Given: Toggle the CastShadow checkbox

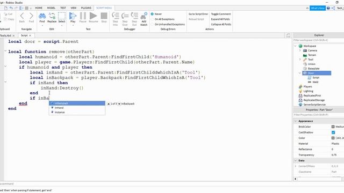Looking at the screenshot, I should tap(333, 132).
